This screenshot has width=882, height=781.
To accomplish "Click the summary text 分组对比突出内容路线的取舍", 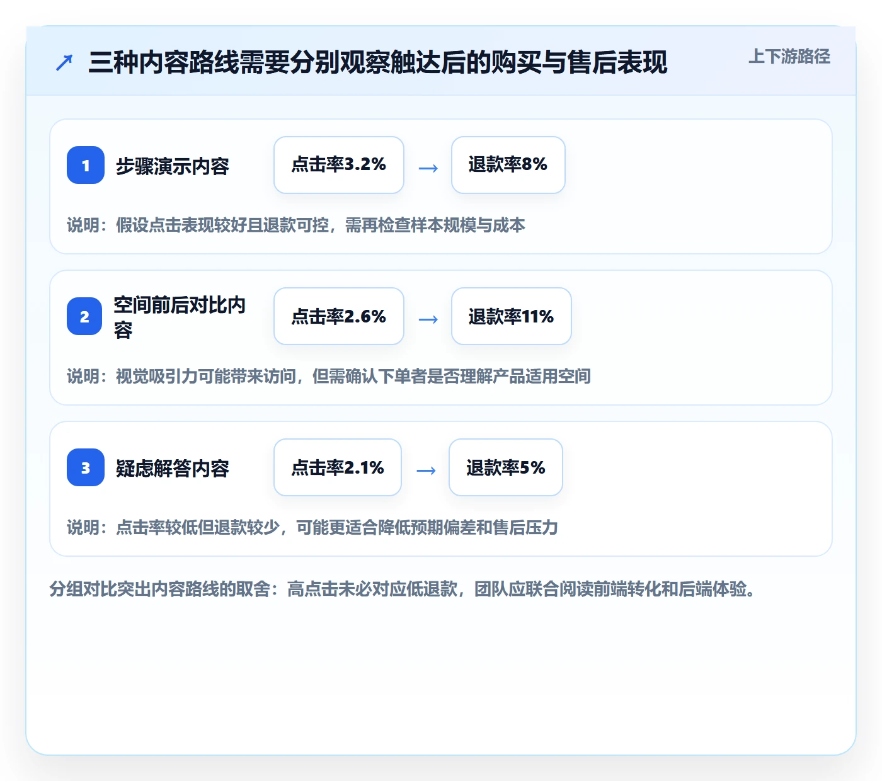I will click(x=160, y=590).
